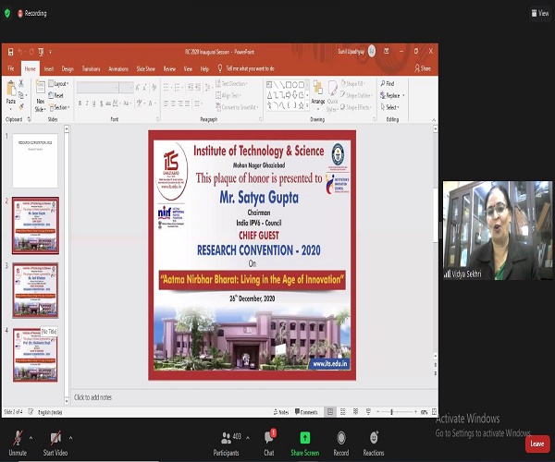Open Quick Styles gallery
This screenshot has height=462, width=555.
point(332,96)
